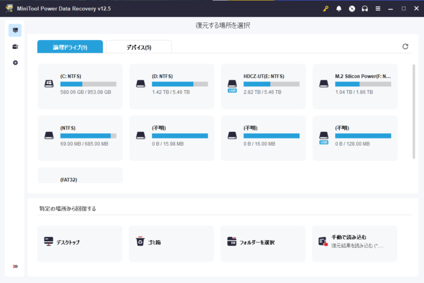Refresh the drive list
This screenshot has width=424, height=283.
click(405, 47)
